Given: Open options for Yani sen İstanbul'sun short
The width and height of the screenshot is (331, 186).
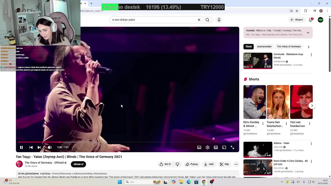Looking at the screenshot, I should click(x=310, y=123).
